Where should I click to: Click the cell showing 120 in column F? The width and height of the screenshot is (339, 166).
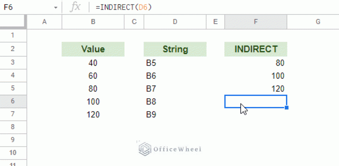pyautogui.click(x=256, y=89)
